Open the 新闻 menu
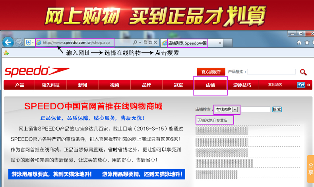Screen dimensions: 314x187 coord(83,85)
